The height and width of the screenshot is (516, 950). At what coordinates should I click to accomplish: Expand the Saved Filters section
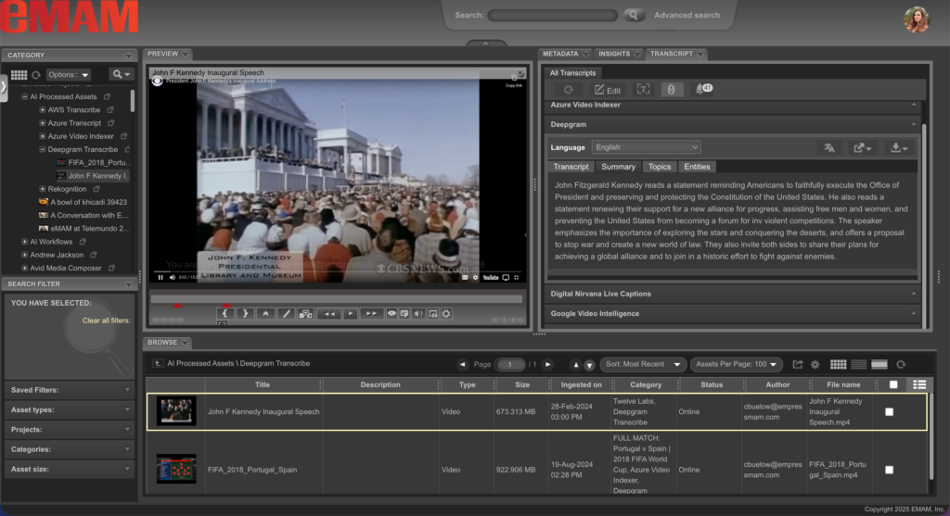click(69, 390)
